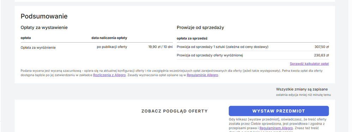352x132 pixels.
Task: Open Regulaminem Allegro link below publish button
Action: point(276,128)
